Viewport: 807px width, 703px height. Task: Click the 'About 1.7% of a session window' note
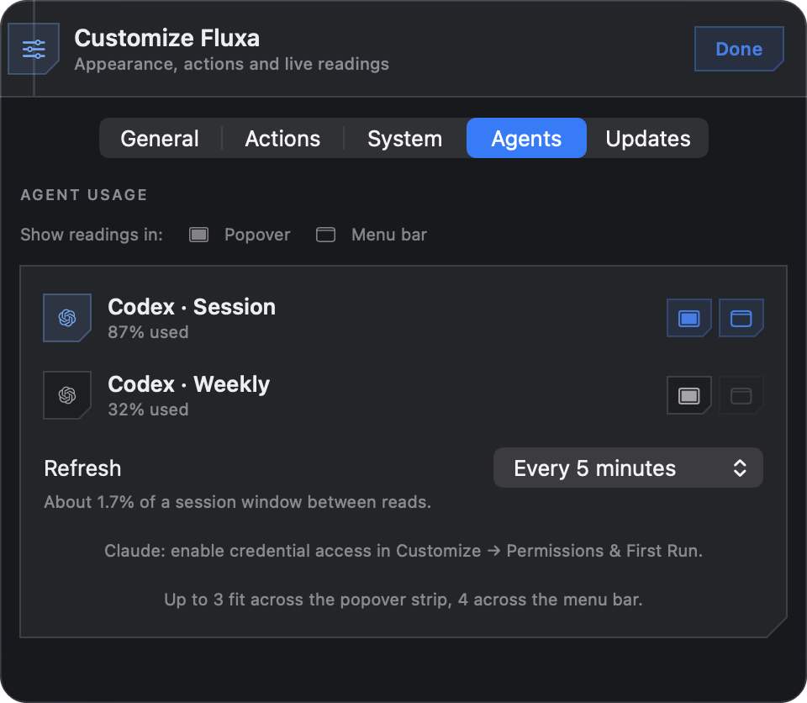(238, 502)
